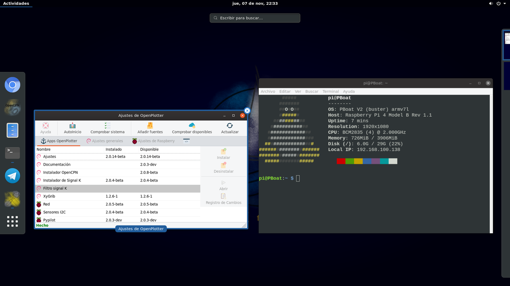Viewport: 510px width, 286px height.
Task: Open the volume icon in top bar
Action: coord(491,3)
